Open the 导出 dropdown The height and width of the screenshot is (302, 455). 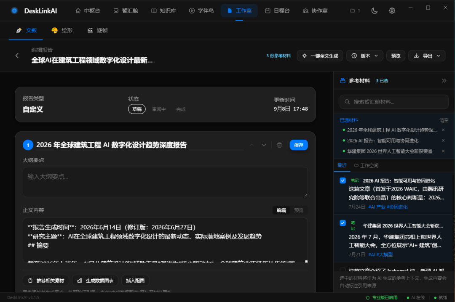[x=427, y=56]
